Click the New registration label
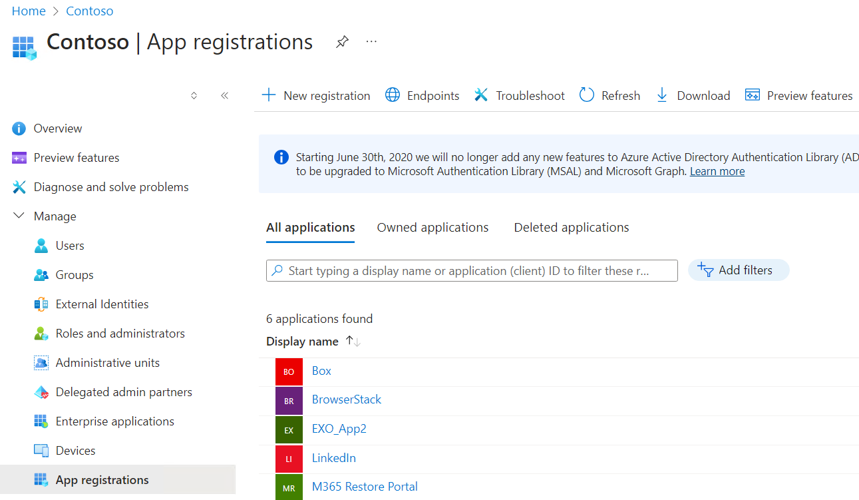This screenshot has height=500, width=859. [327, 96]
